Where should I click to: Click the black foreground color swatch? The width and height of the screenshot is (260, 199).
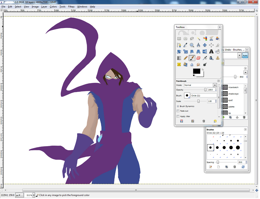196,71
